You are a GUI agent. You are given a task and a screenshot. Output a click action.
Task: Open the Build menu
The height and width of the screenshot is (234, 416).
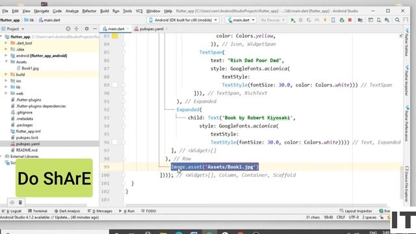(104, 11)
